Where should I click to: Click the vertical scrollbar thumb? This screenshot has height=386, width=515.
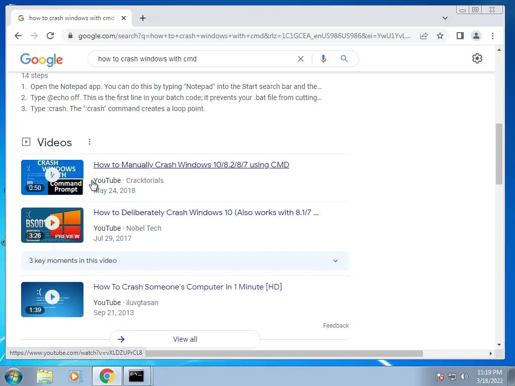pos(499,154)
